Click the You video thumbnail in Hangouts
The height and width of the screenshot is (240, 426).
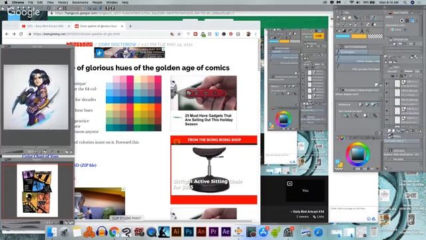tap(305, 191)
